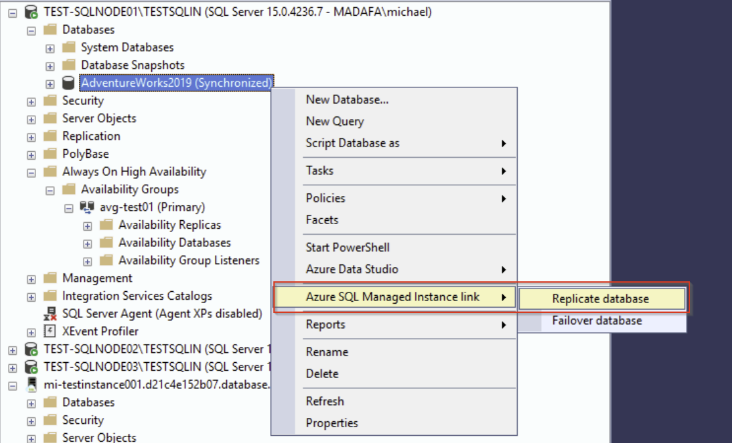The image size is (732, 443).
Task: Open Properties from the context menu
Action: click(394, 423)
